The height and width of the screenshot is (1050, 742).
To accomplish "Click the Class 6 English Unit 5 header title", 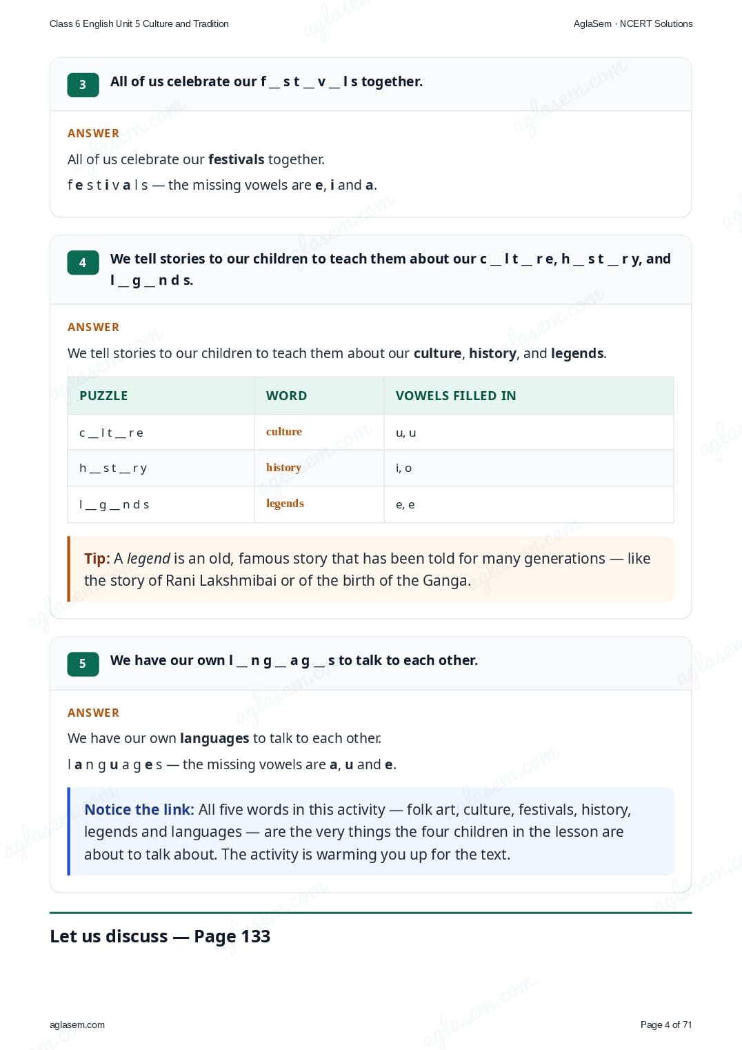I will pyautogui.click(x=139, y=23).
